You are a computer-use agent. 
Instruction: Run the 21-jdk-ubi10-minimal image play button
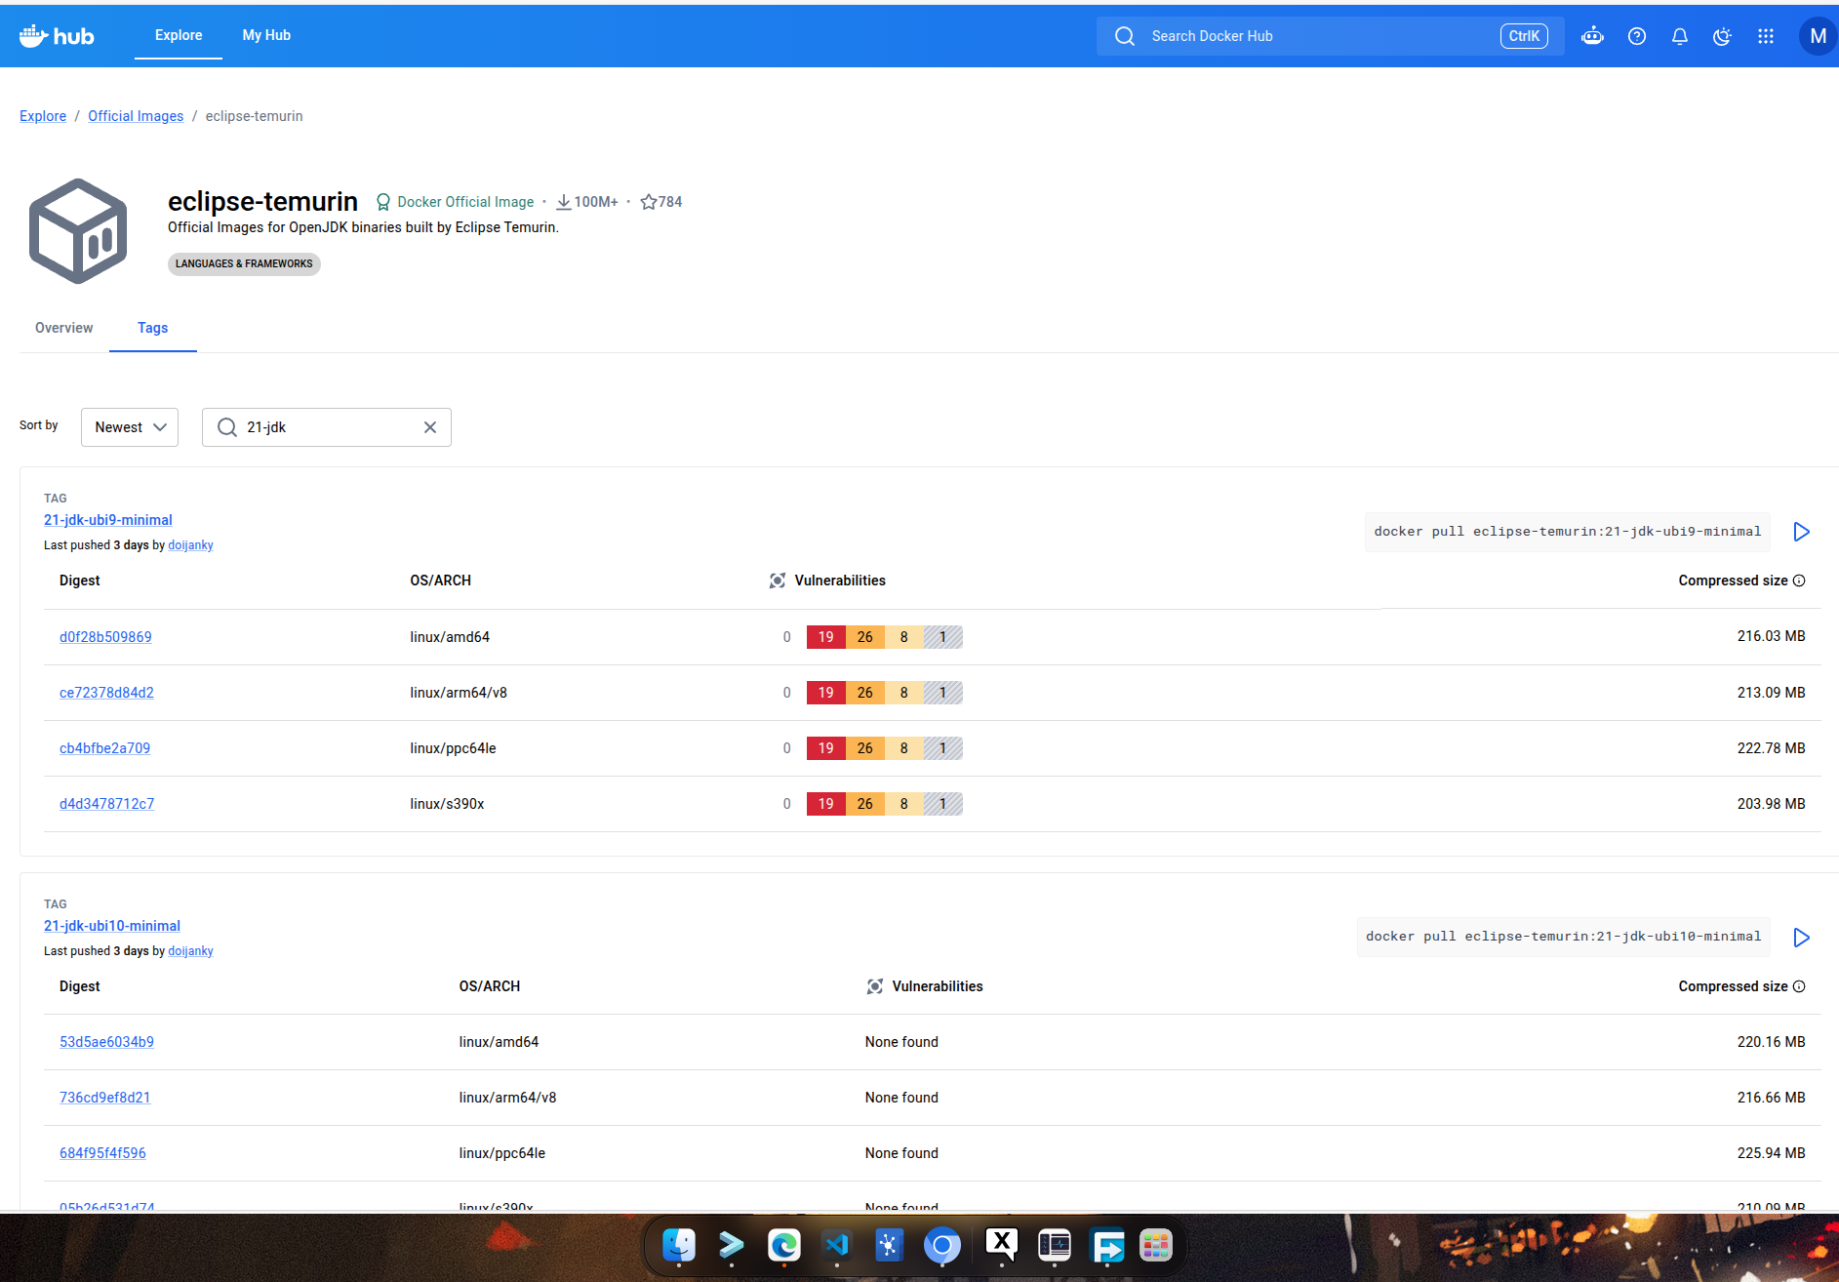point(1801,938)
